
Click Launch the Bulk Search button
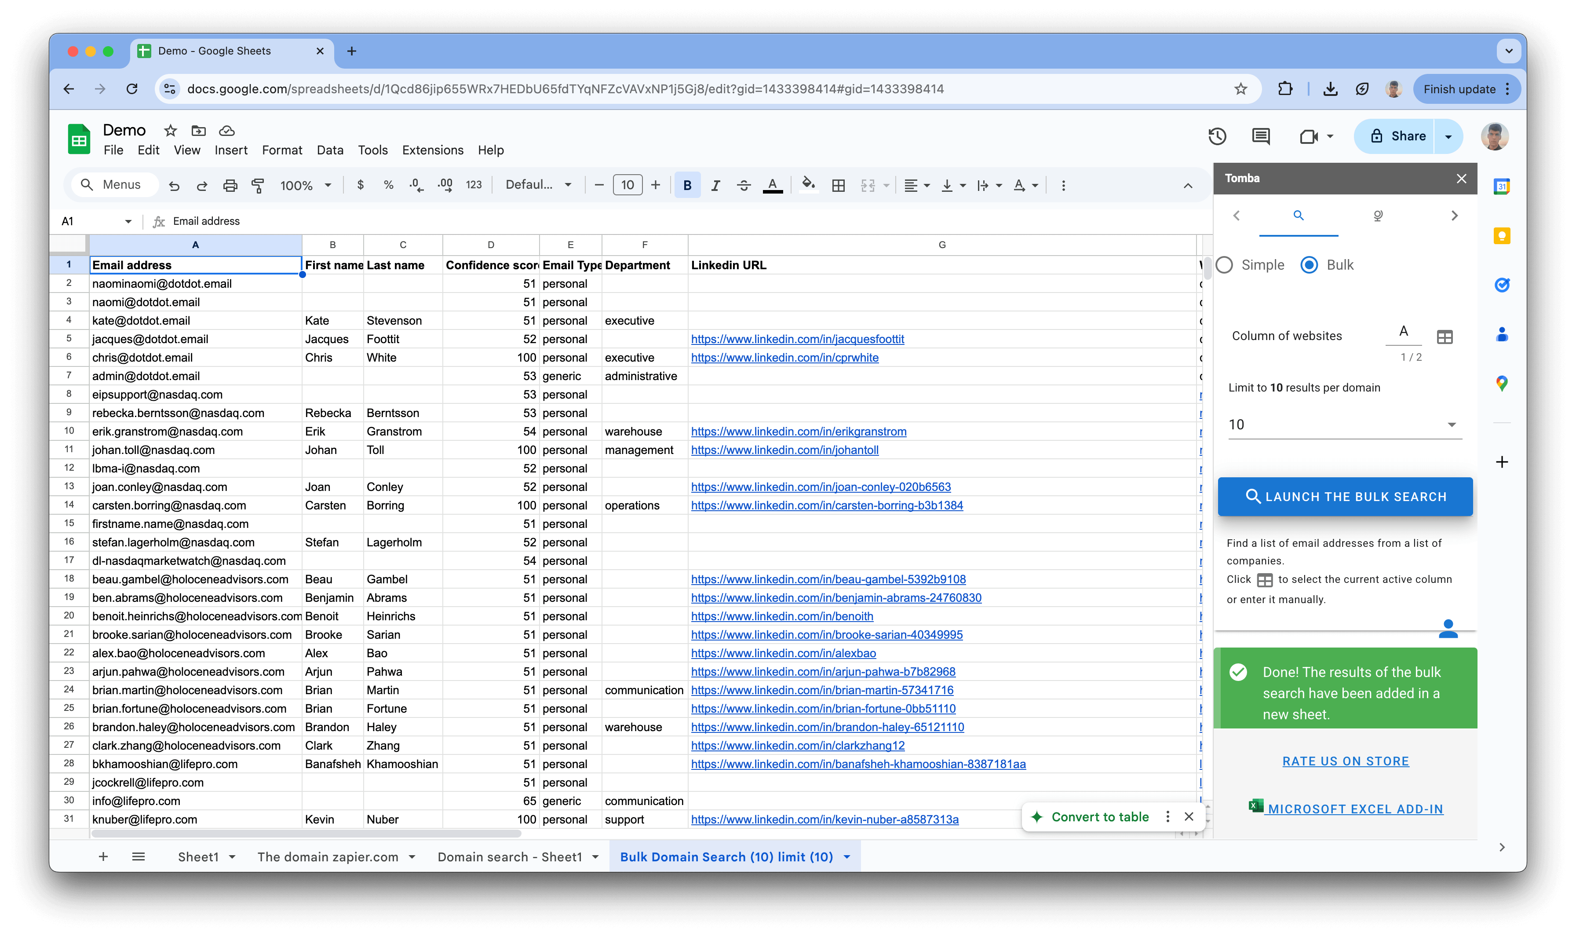click(1345, 497)
